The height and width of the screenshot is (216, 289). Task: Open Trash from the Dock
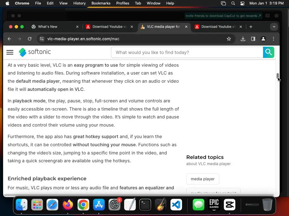tap(267, 204)
